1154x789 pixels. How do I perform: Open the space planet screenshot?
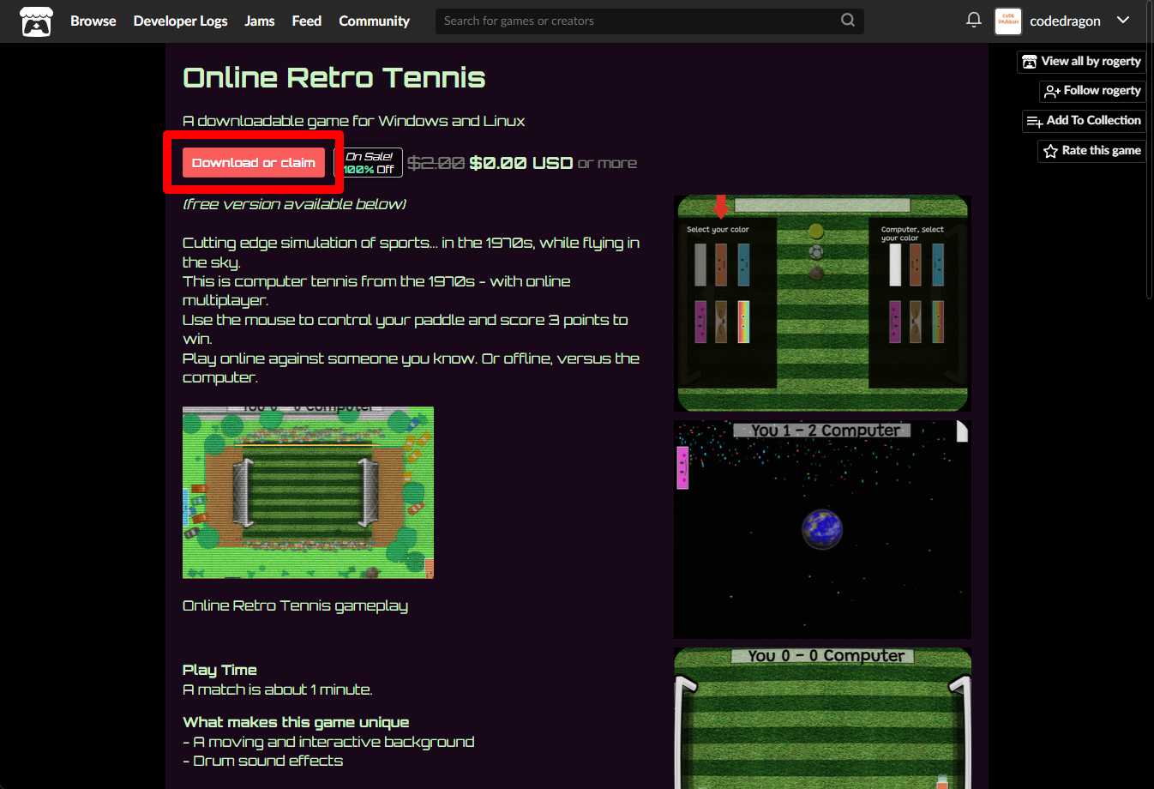(x=823, y=529)
